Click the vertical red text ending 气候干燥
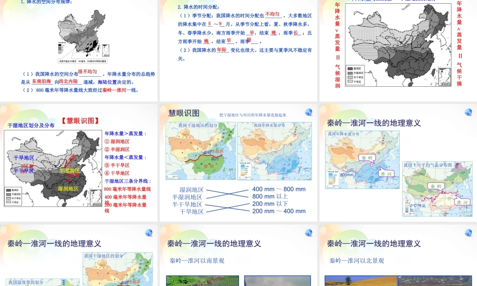This screenshot has height=286, width=477. [x=459, y=43]
